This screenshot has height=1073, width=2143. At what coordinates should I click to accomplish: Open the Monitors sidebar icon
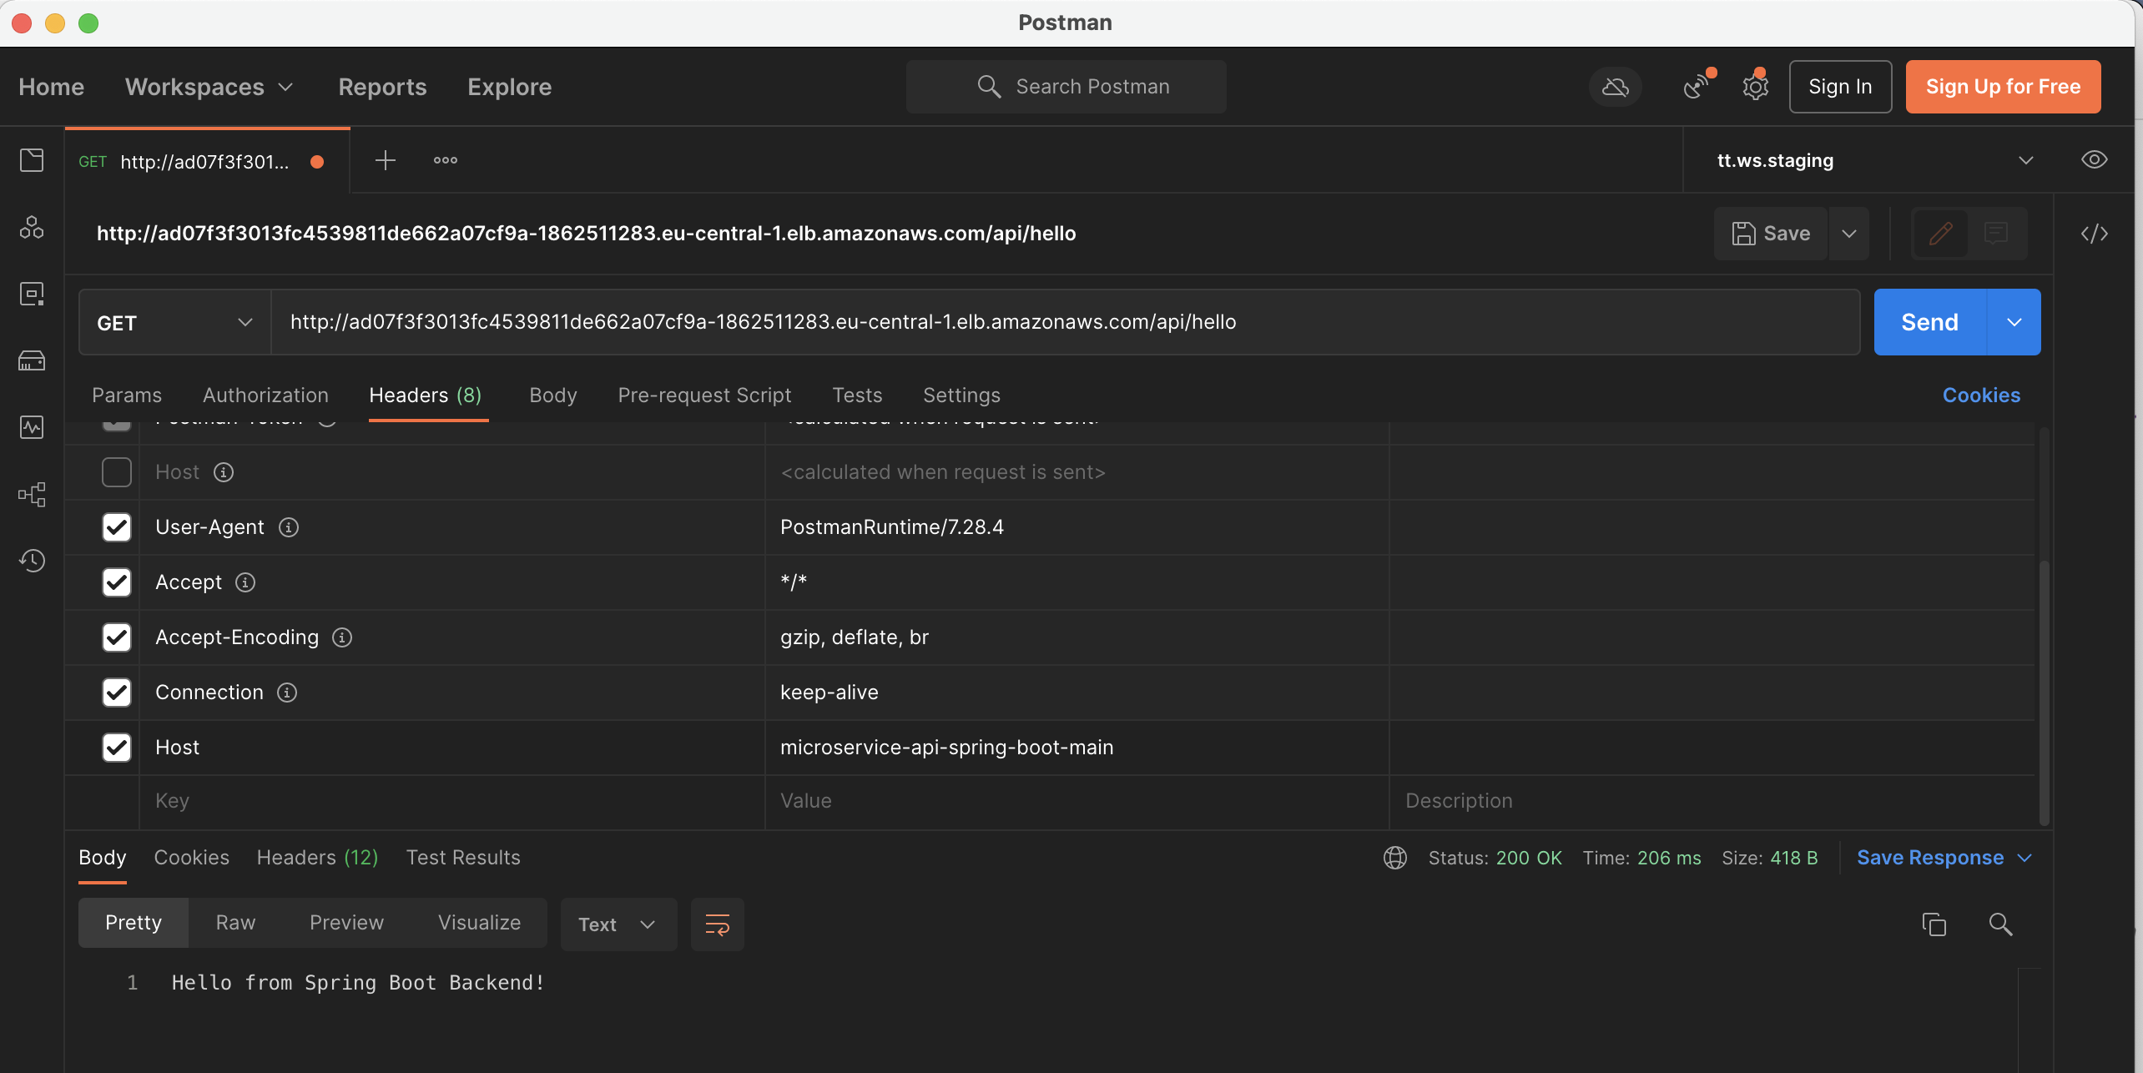32,427
